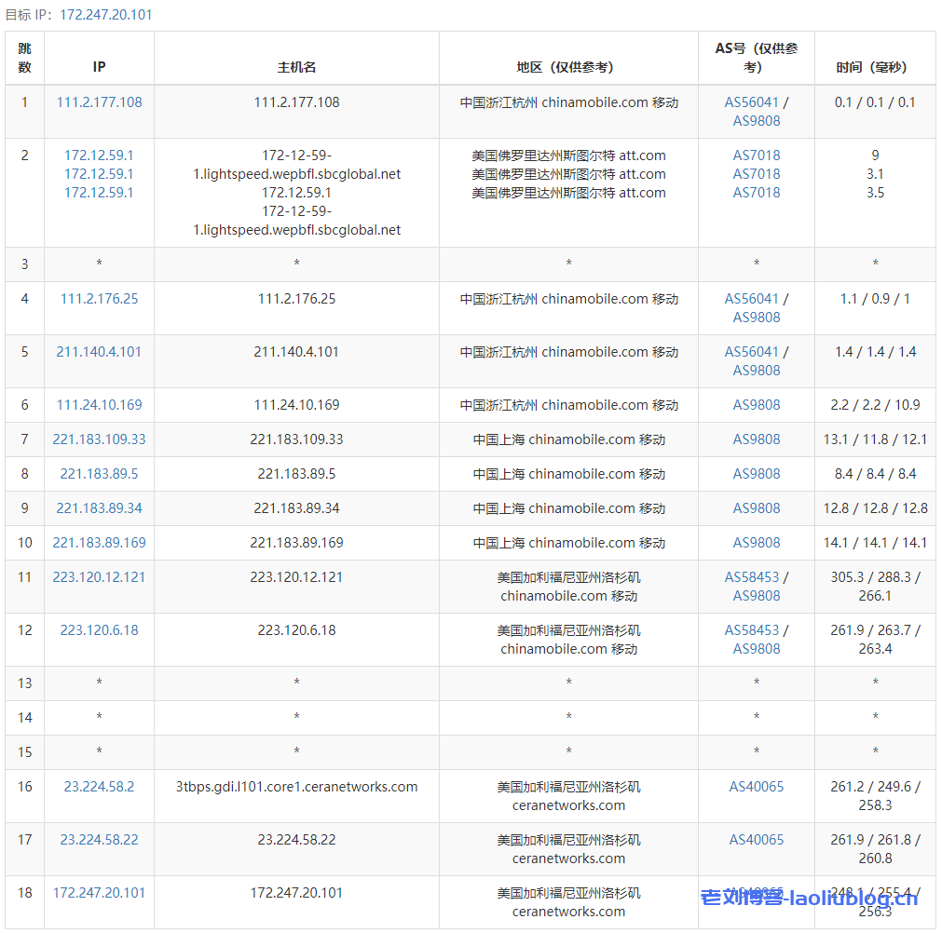Viewport: 942px width, 933px height.
Task: Click the AS9808 link in hop 6
Action: 756,405
